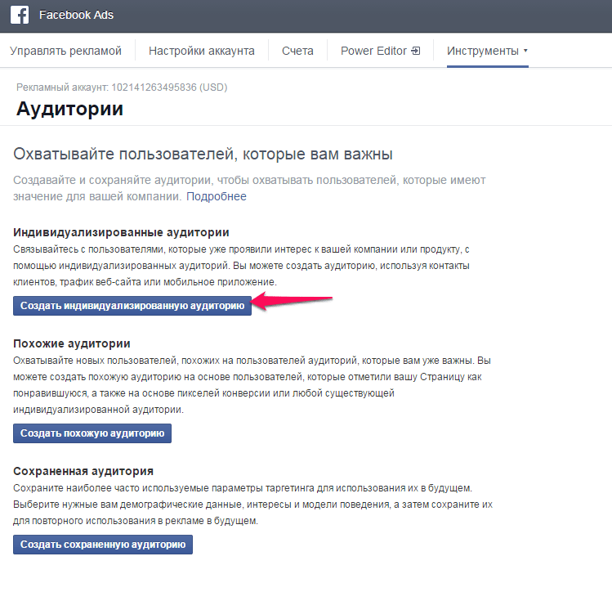This screenshot has height=592, width=612.
Task: Click Создать индивидуализированную аудиторию button
Action: point(132,306)
